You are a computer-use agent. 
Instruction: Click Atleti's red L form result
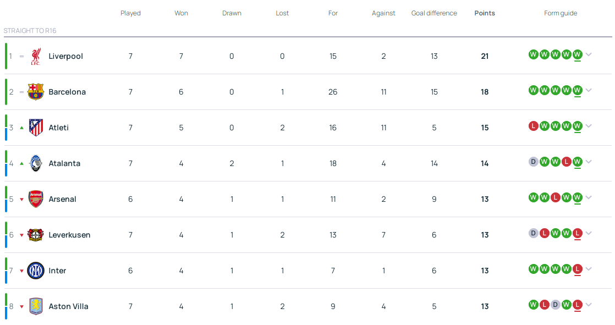[x=533, y=126]
